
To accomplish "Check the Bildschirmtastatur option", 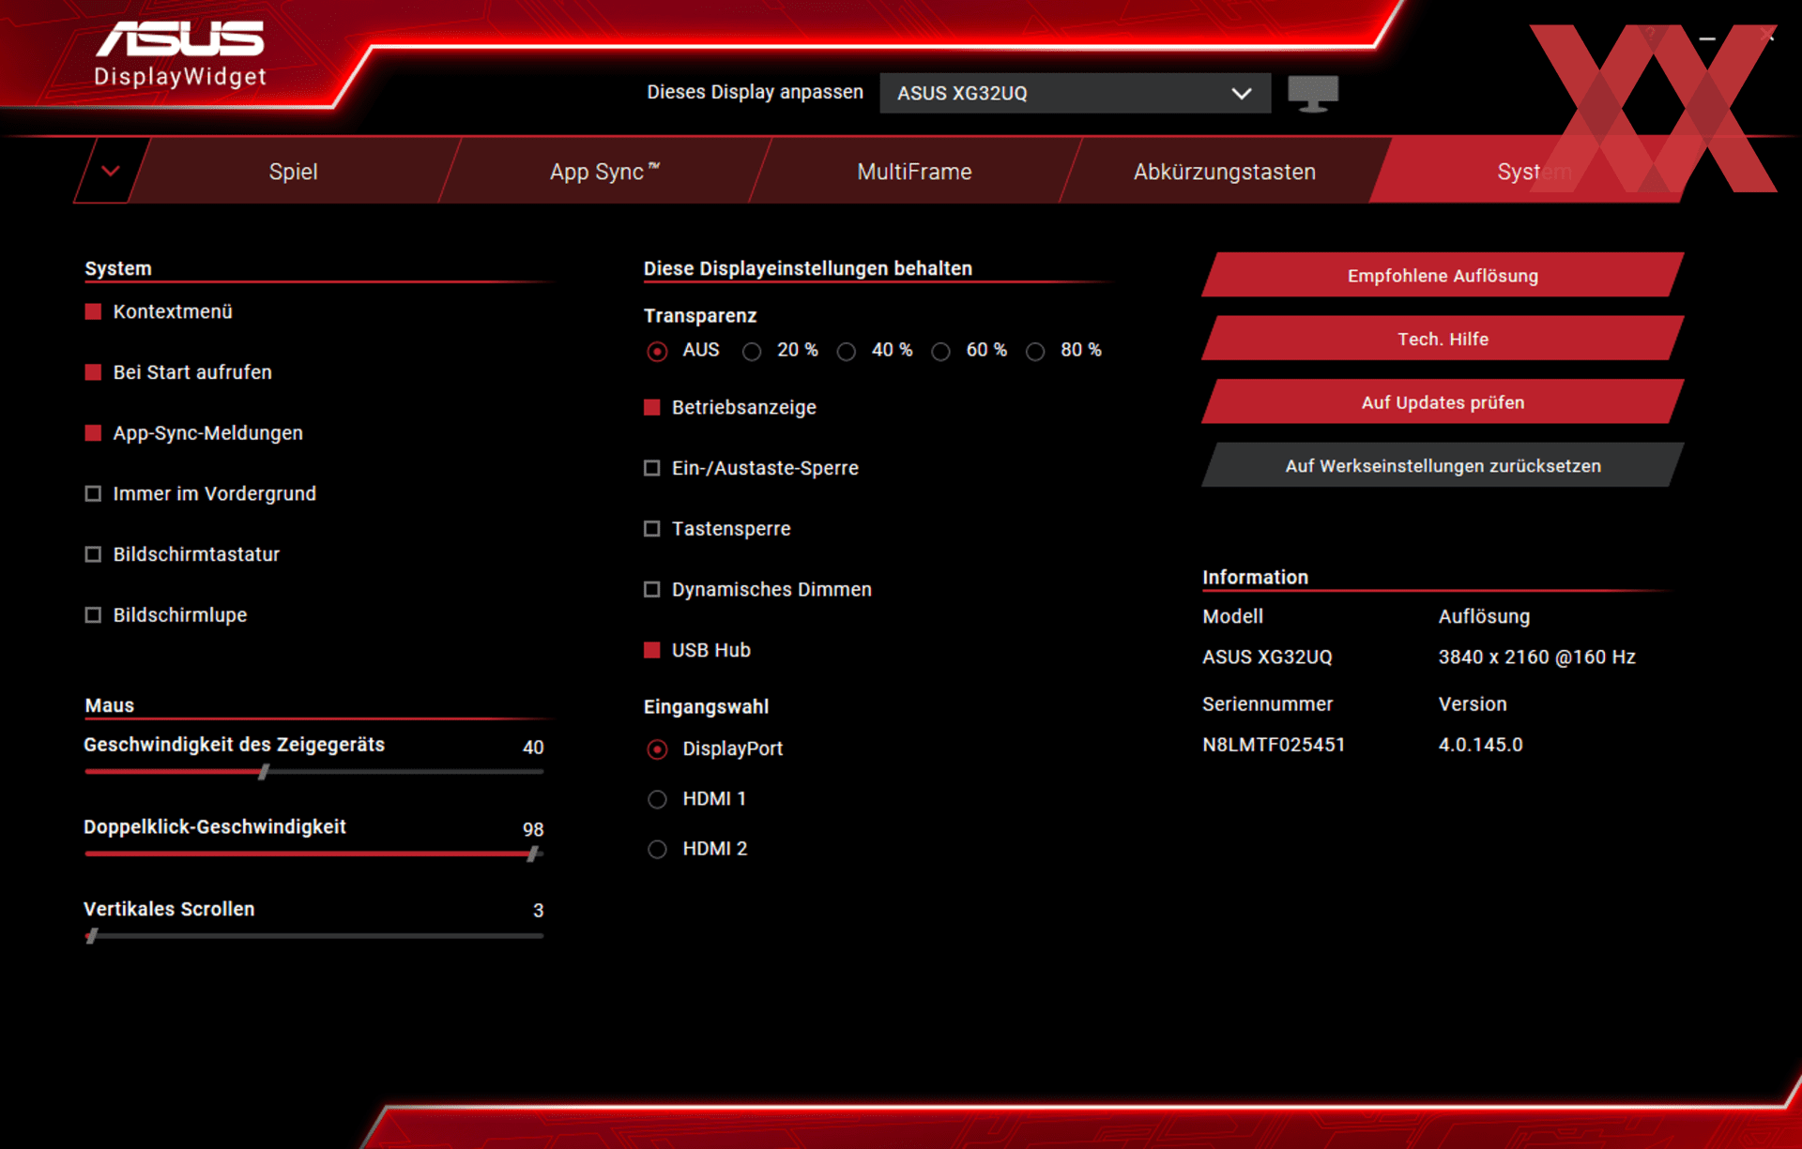I will [93, 554].
